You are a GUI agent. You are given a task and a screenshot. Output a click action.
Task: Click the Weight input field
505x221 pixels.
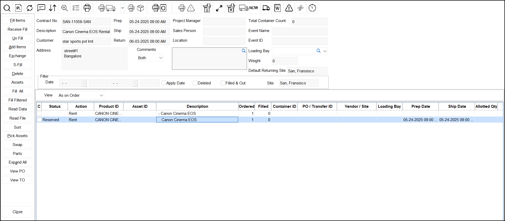(285, 61)
